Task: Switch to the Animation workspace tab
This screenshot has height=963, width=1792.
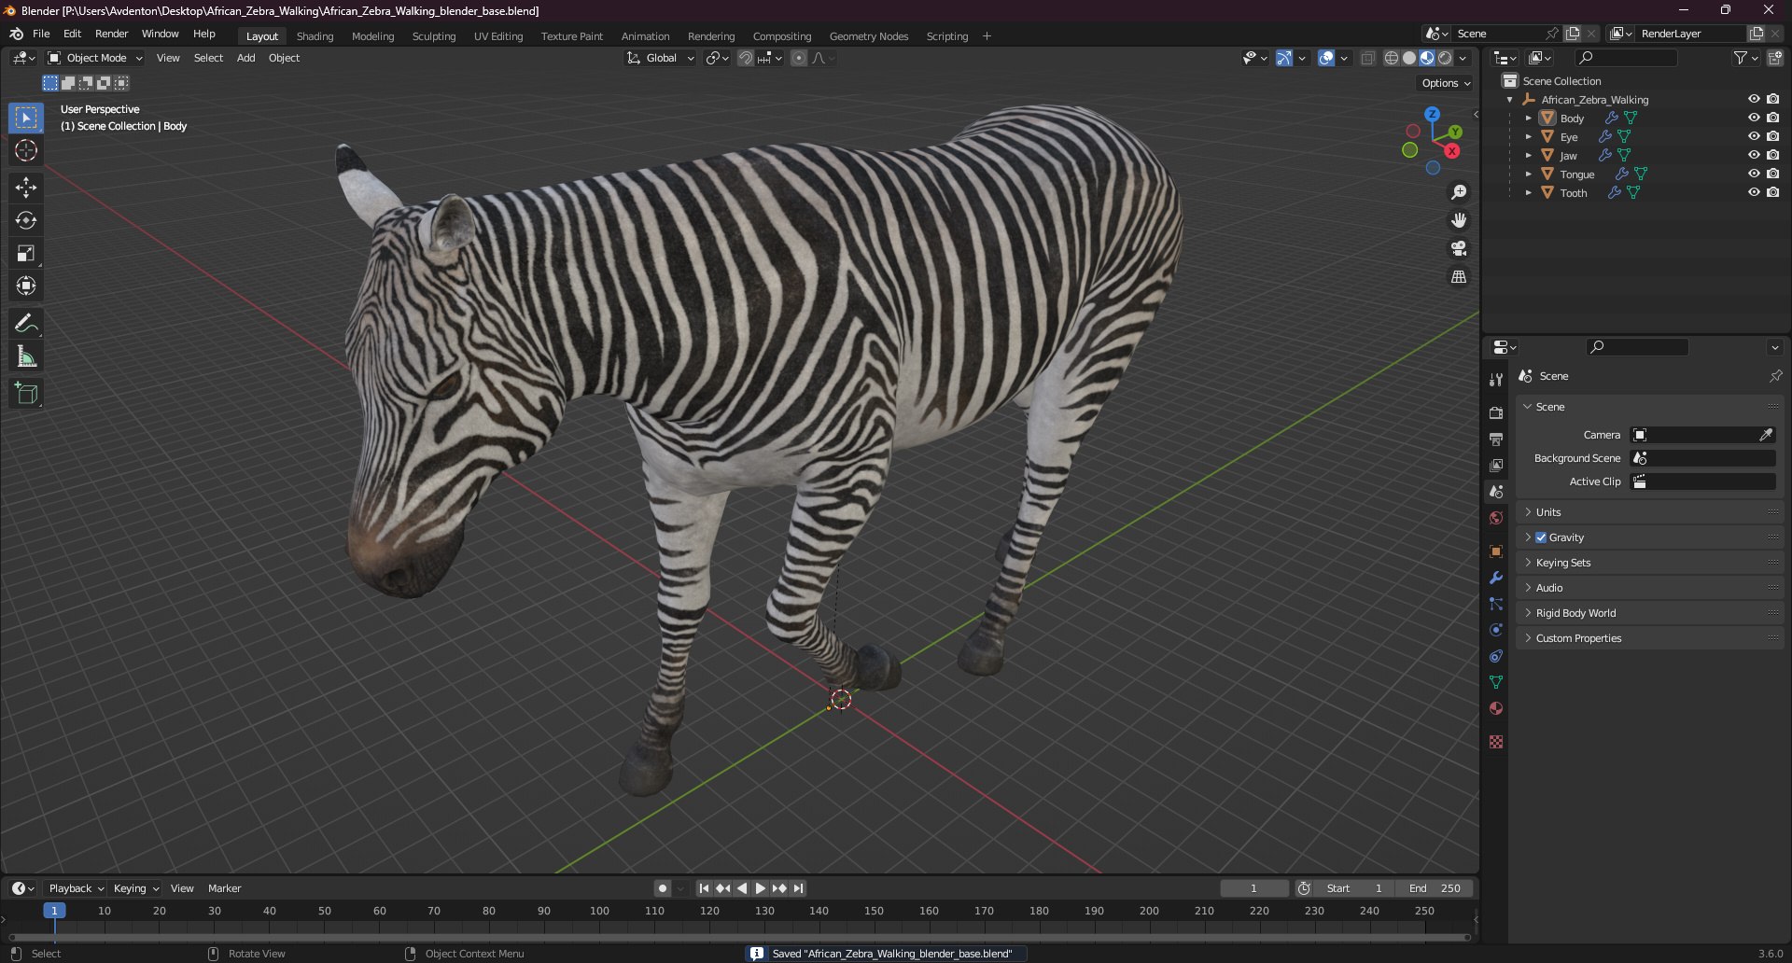Action: pyautogui.click(x=645, y=36)
